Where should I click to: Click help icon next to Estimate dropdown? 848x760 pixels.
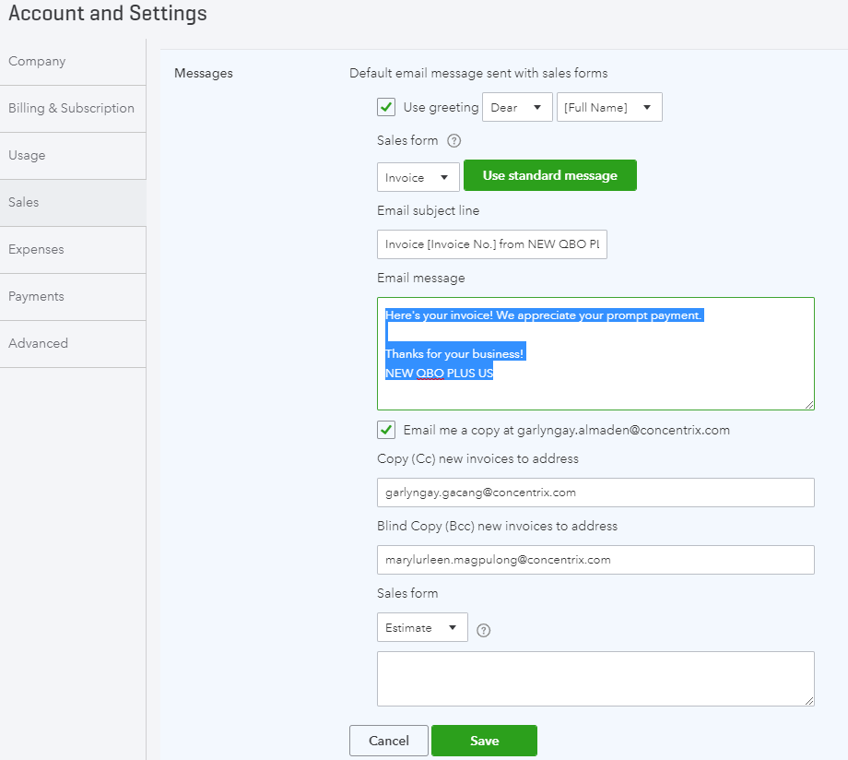[484, 631]
